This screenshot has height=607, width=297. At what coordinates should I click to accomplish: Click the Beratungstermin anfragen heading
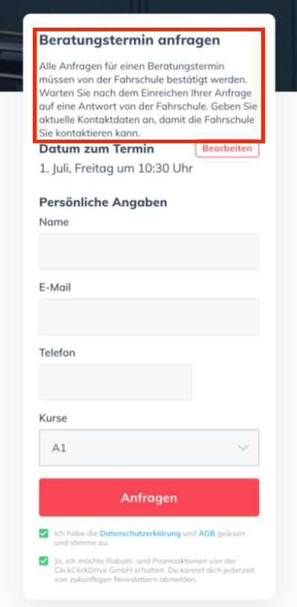130,40
